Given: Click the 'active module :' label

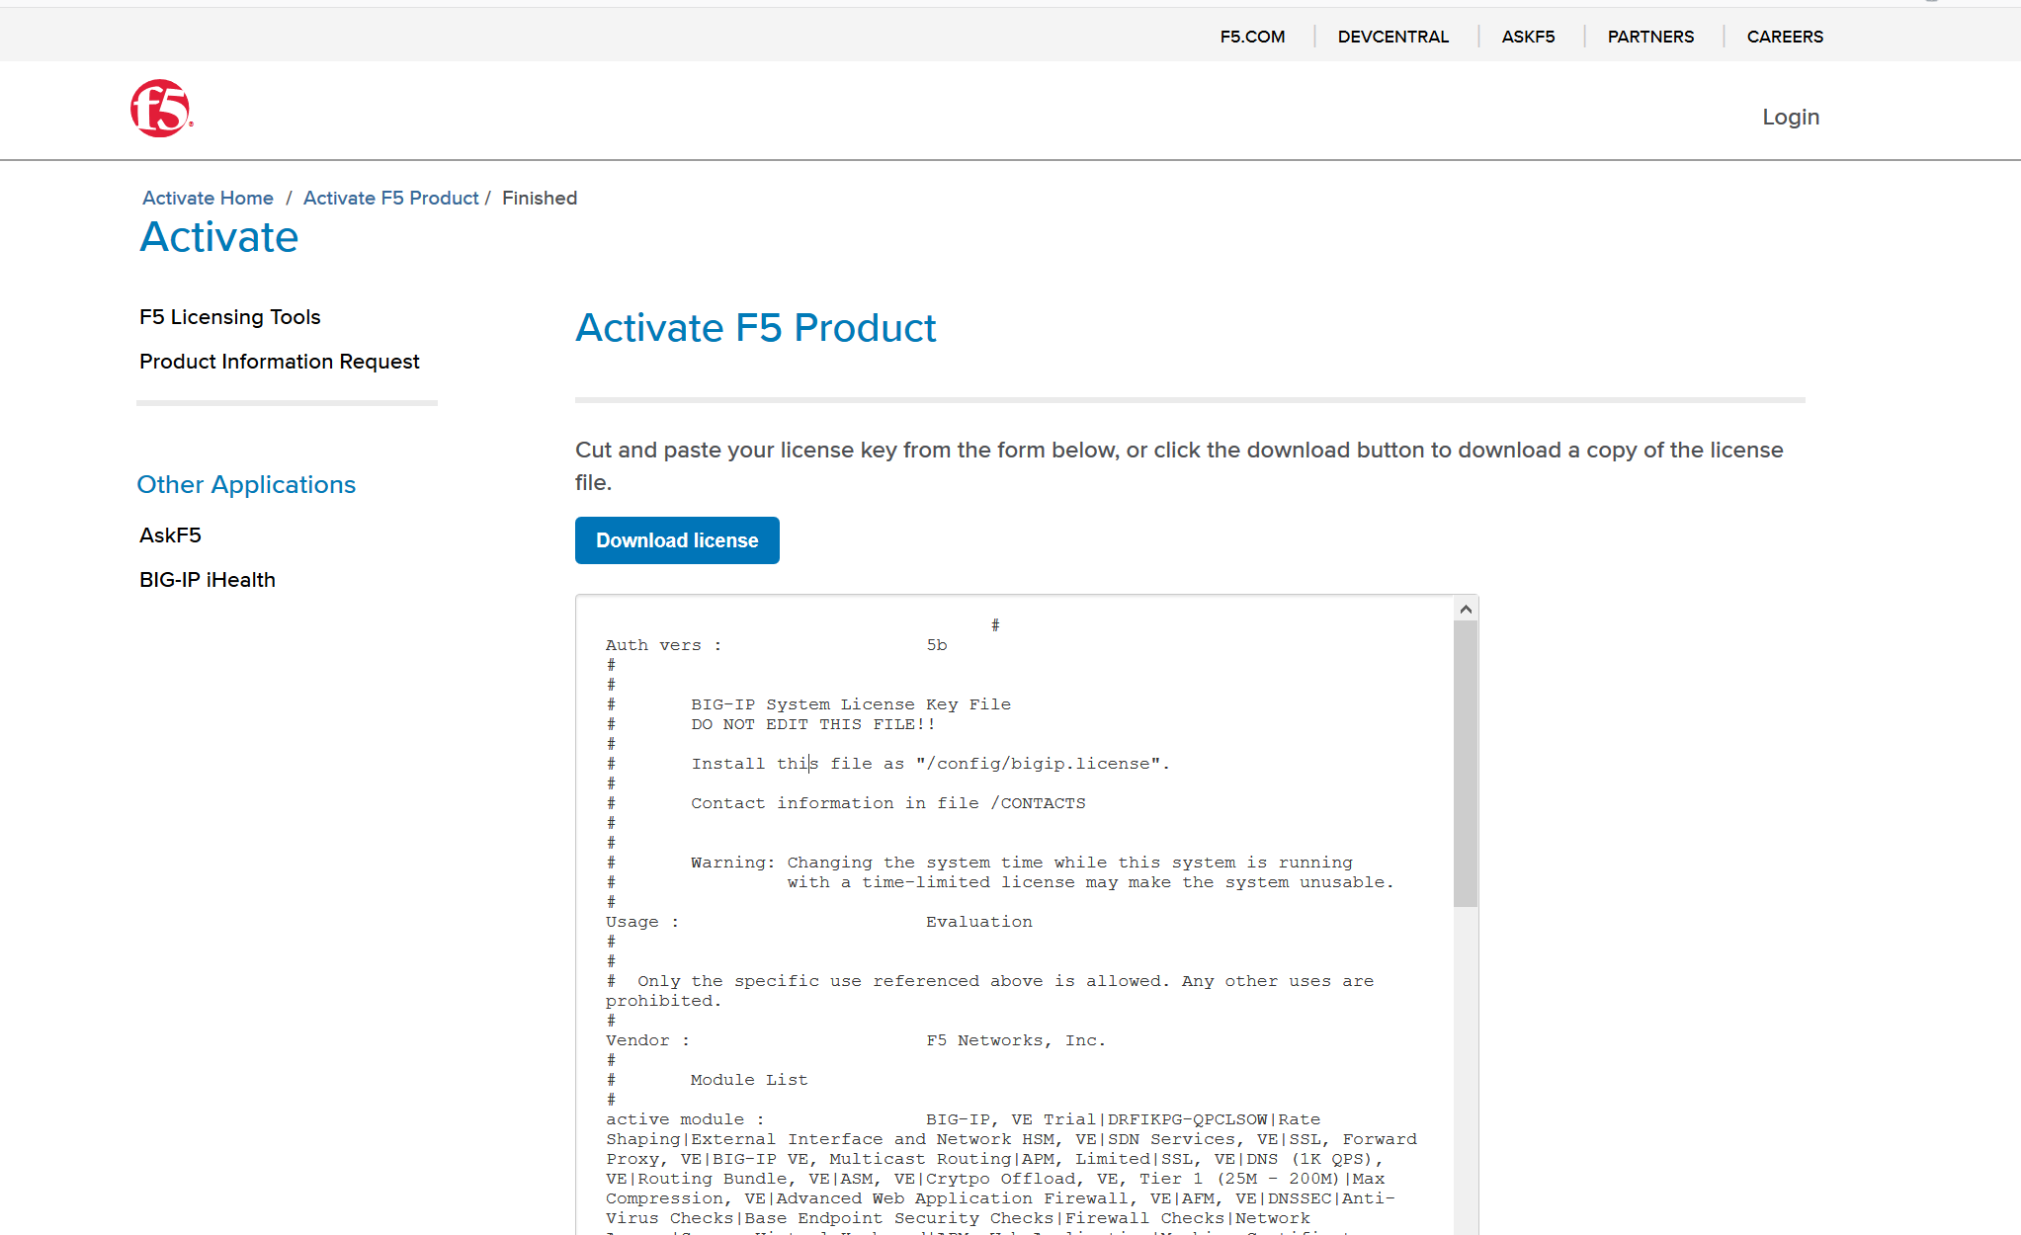Looking at the screenshot, I should (x=685, y=1119).
